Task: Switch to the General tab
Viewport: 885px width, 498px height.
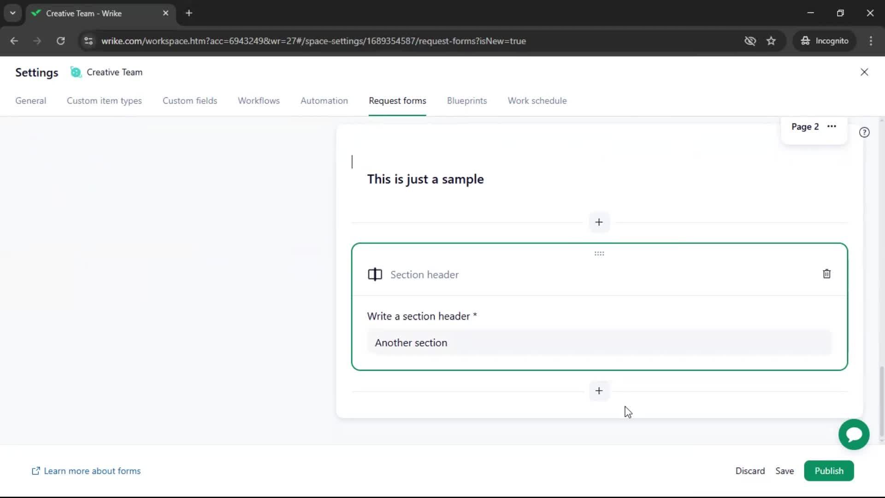Action: click(30, 101)
